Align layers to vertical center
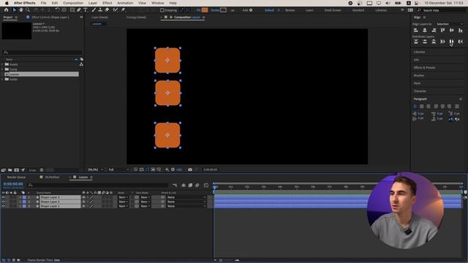Screen dimensions: 468x263 pyautogui.click(x=452, y=30)
